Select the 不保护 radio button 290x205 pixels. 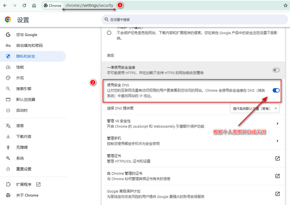[x=109, y=33]
